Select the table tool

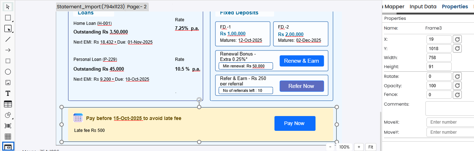pyautogui.click(x=8, y=104)
